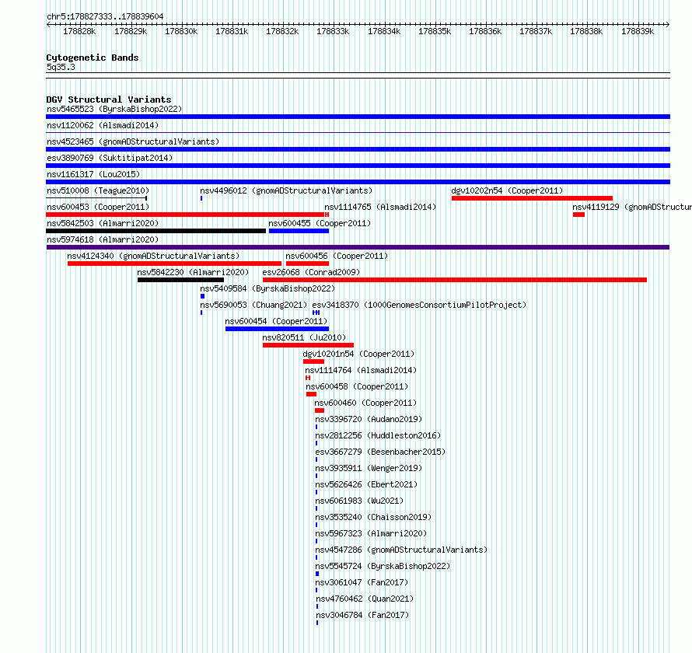
Task: Click nsv4119129 variant label
Action: [632, 207]
